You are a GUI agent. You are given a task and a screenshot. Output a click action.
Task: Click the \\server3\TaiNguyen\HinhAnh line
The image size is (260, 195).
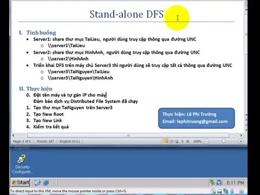pyautogui.click(x=80, y=78)
